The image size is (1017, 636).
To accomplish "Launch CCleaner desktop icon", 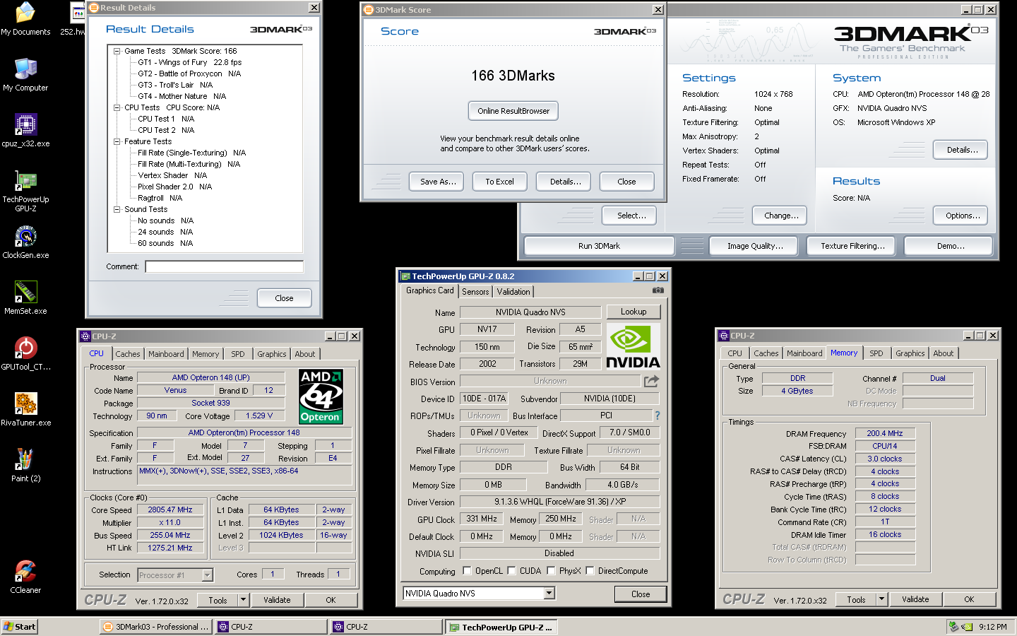I will click(25, 577).
